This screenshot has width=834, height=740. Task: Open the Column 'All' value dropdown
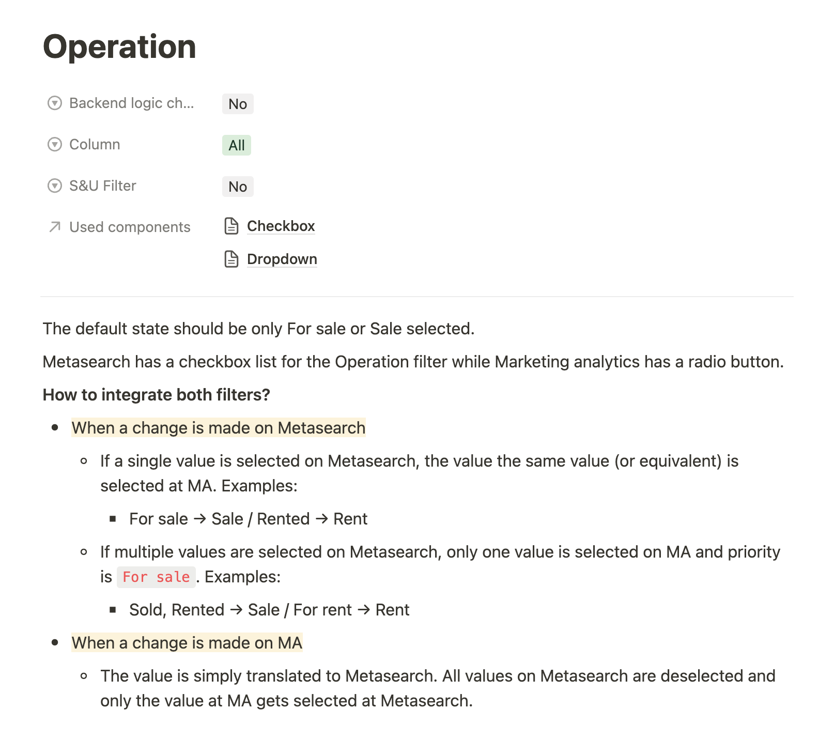(237, 145)
